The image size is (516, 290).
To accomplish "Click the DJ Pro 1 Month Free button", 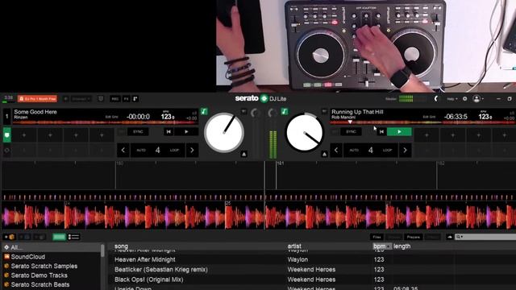I will (37, 98).
